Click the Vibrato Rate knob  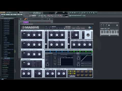(78, 58)
